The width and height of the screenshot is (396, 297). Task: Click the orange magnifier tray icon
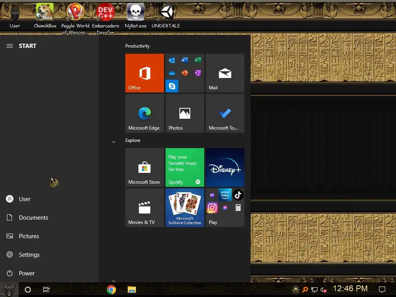click(x=305, y=289)
